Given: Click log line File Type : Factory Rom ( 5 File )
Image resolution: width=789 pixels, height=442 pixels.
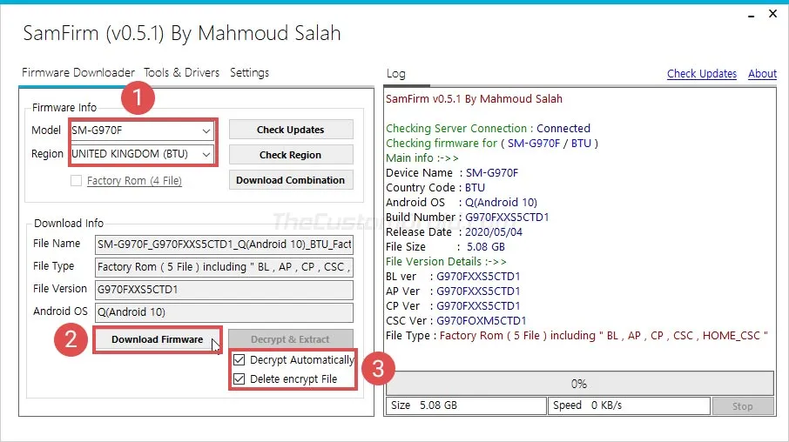Looking at the screenshot, I should click(577, 335).
